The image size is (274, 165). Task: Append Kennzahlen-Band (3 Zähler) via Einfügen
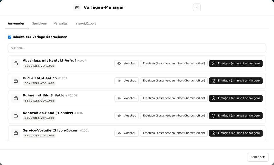click(x=236, y=116)
